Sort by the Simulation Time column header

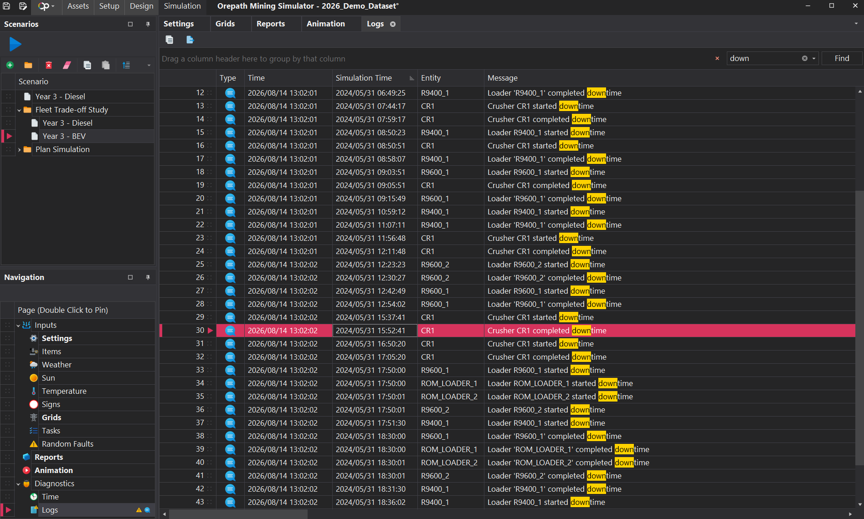click(375, 78)
